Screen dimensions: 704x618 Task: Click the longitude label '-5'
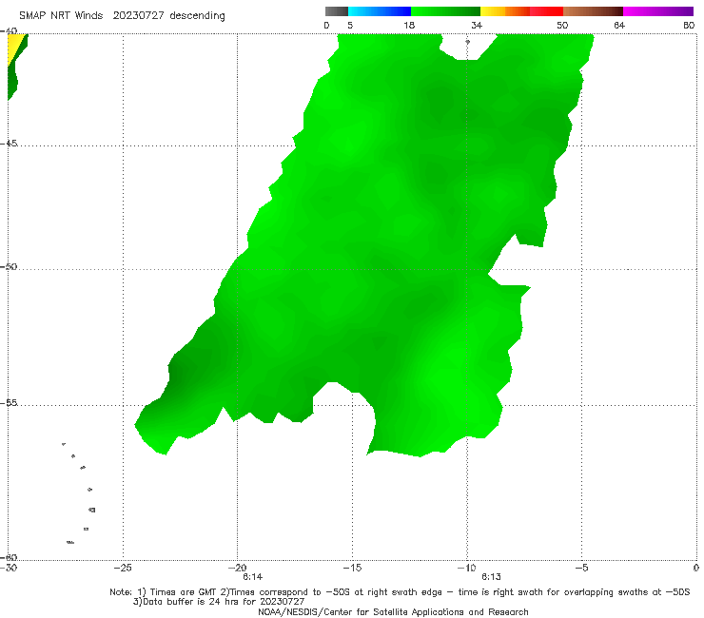(x=581, y=568)
